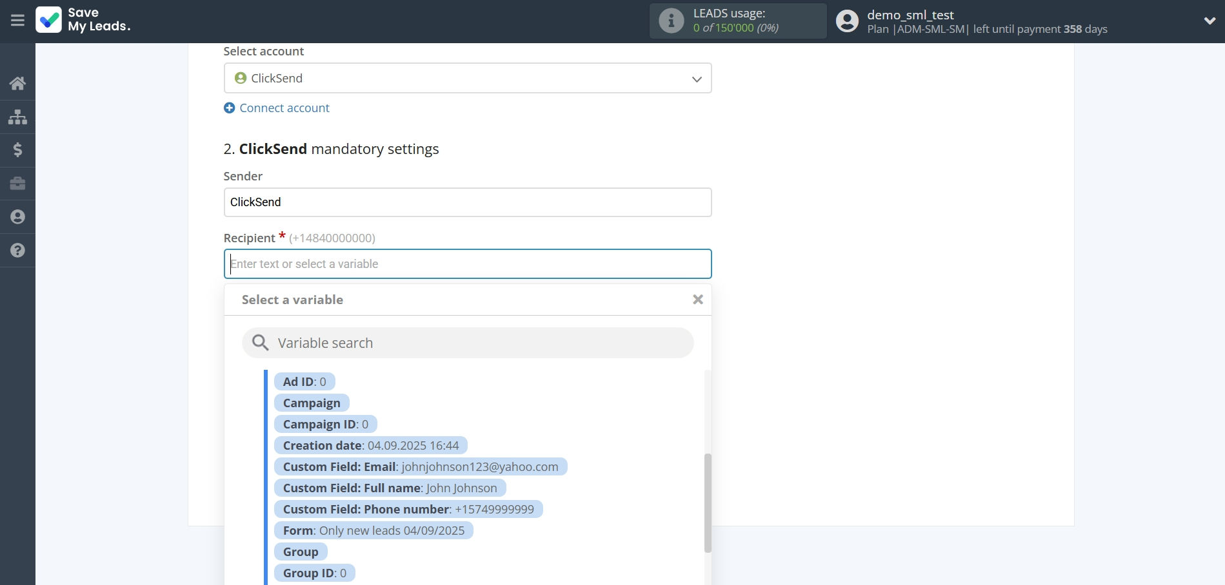Expand the user account menu chevron
Screen dimensions: 1225x585
(1210, 21)
